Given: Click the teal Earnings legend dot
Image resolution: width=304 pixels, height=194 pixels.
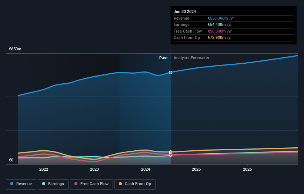Looking at the screenshot, I should coord(44,184).
